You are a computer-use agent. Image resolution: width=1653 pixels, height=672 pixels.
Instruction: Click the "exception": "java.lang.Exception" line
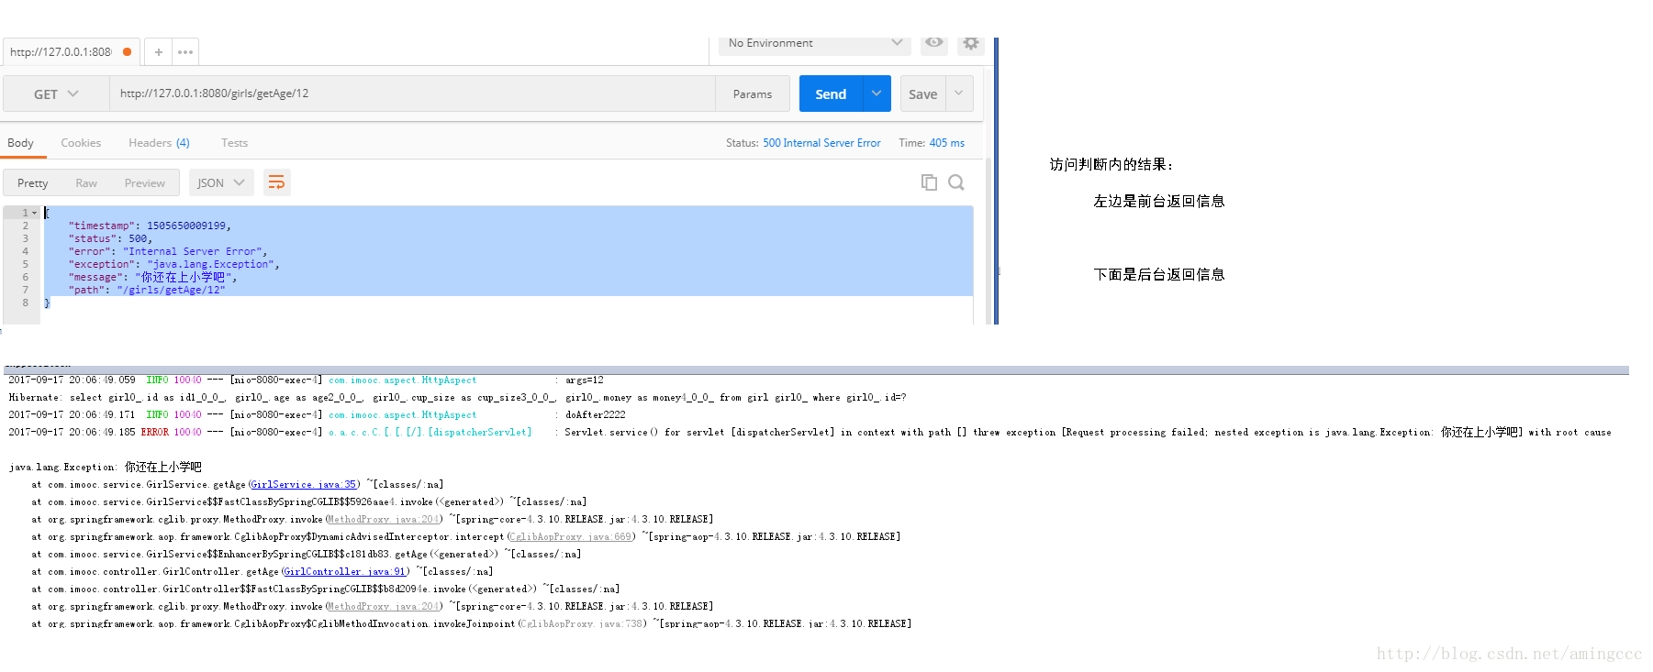(x=173, y=264)
